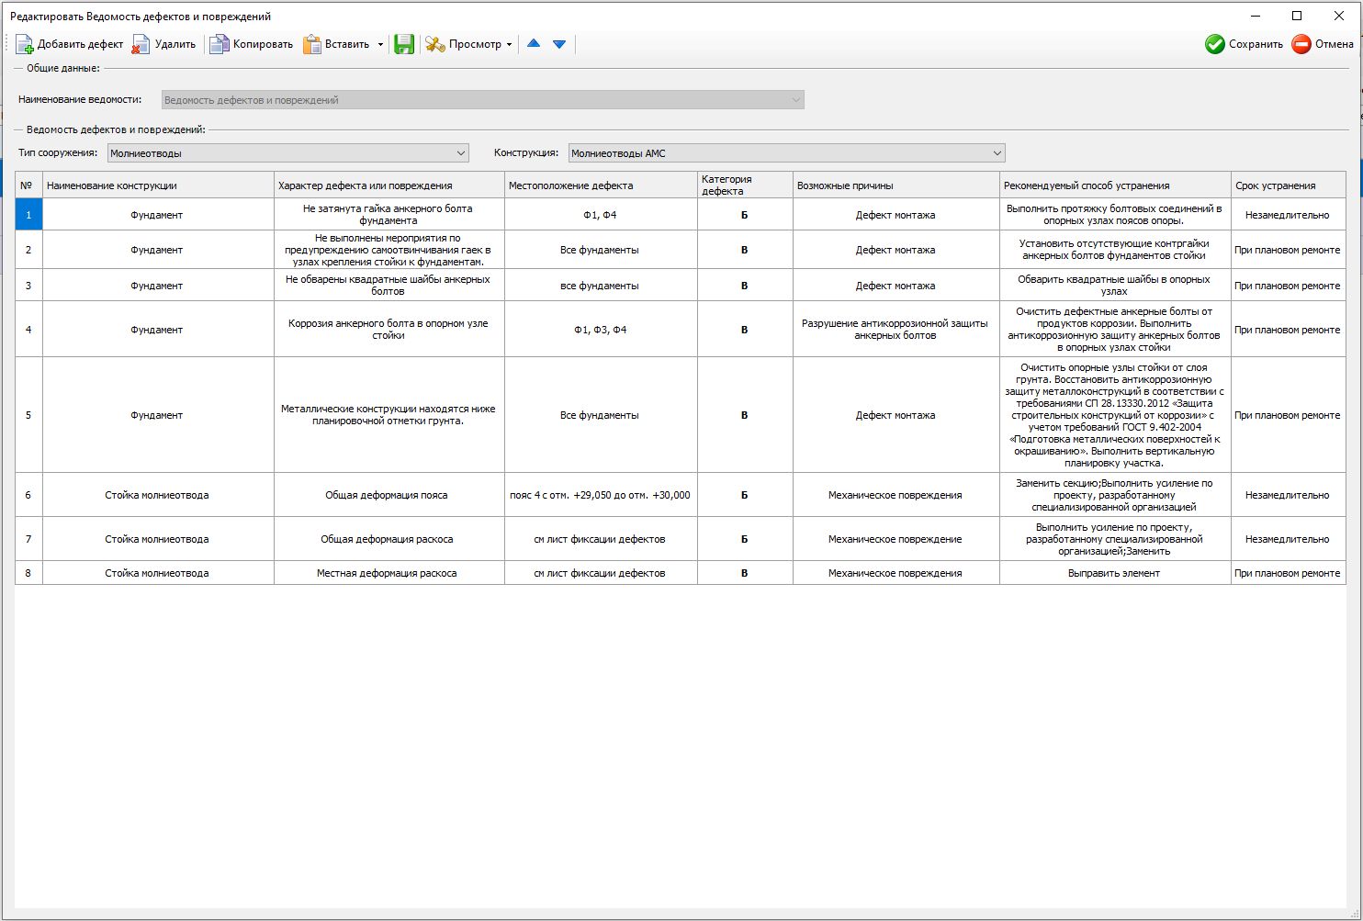The width and height of the screenshot is (1363, 921).
Task: Open the Тип сооружения dropdown
Action: coord(288,153)
